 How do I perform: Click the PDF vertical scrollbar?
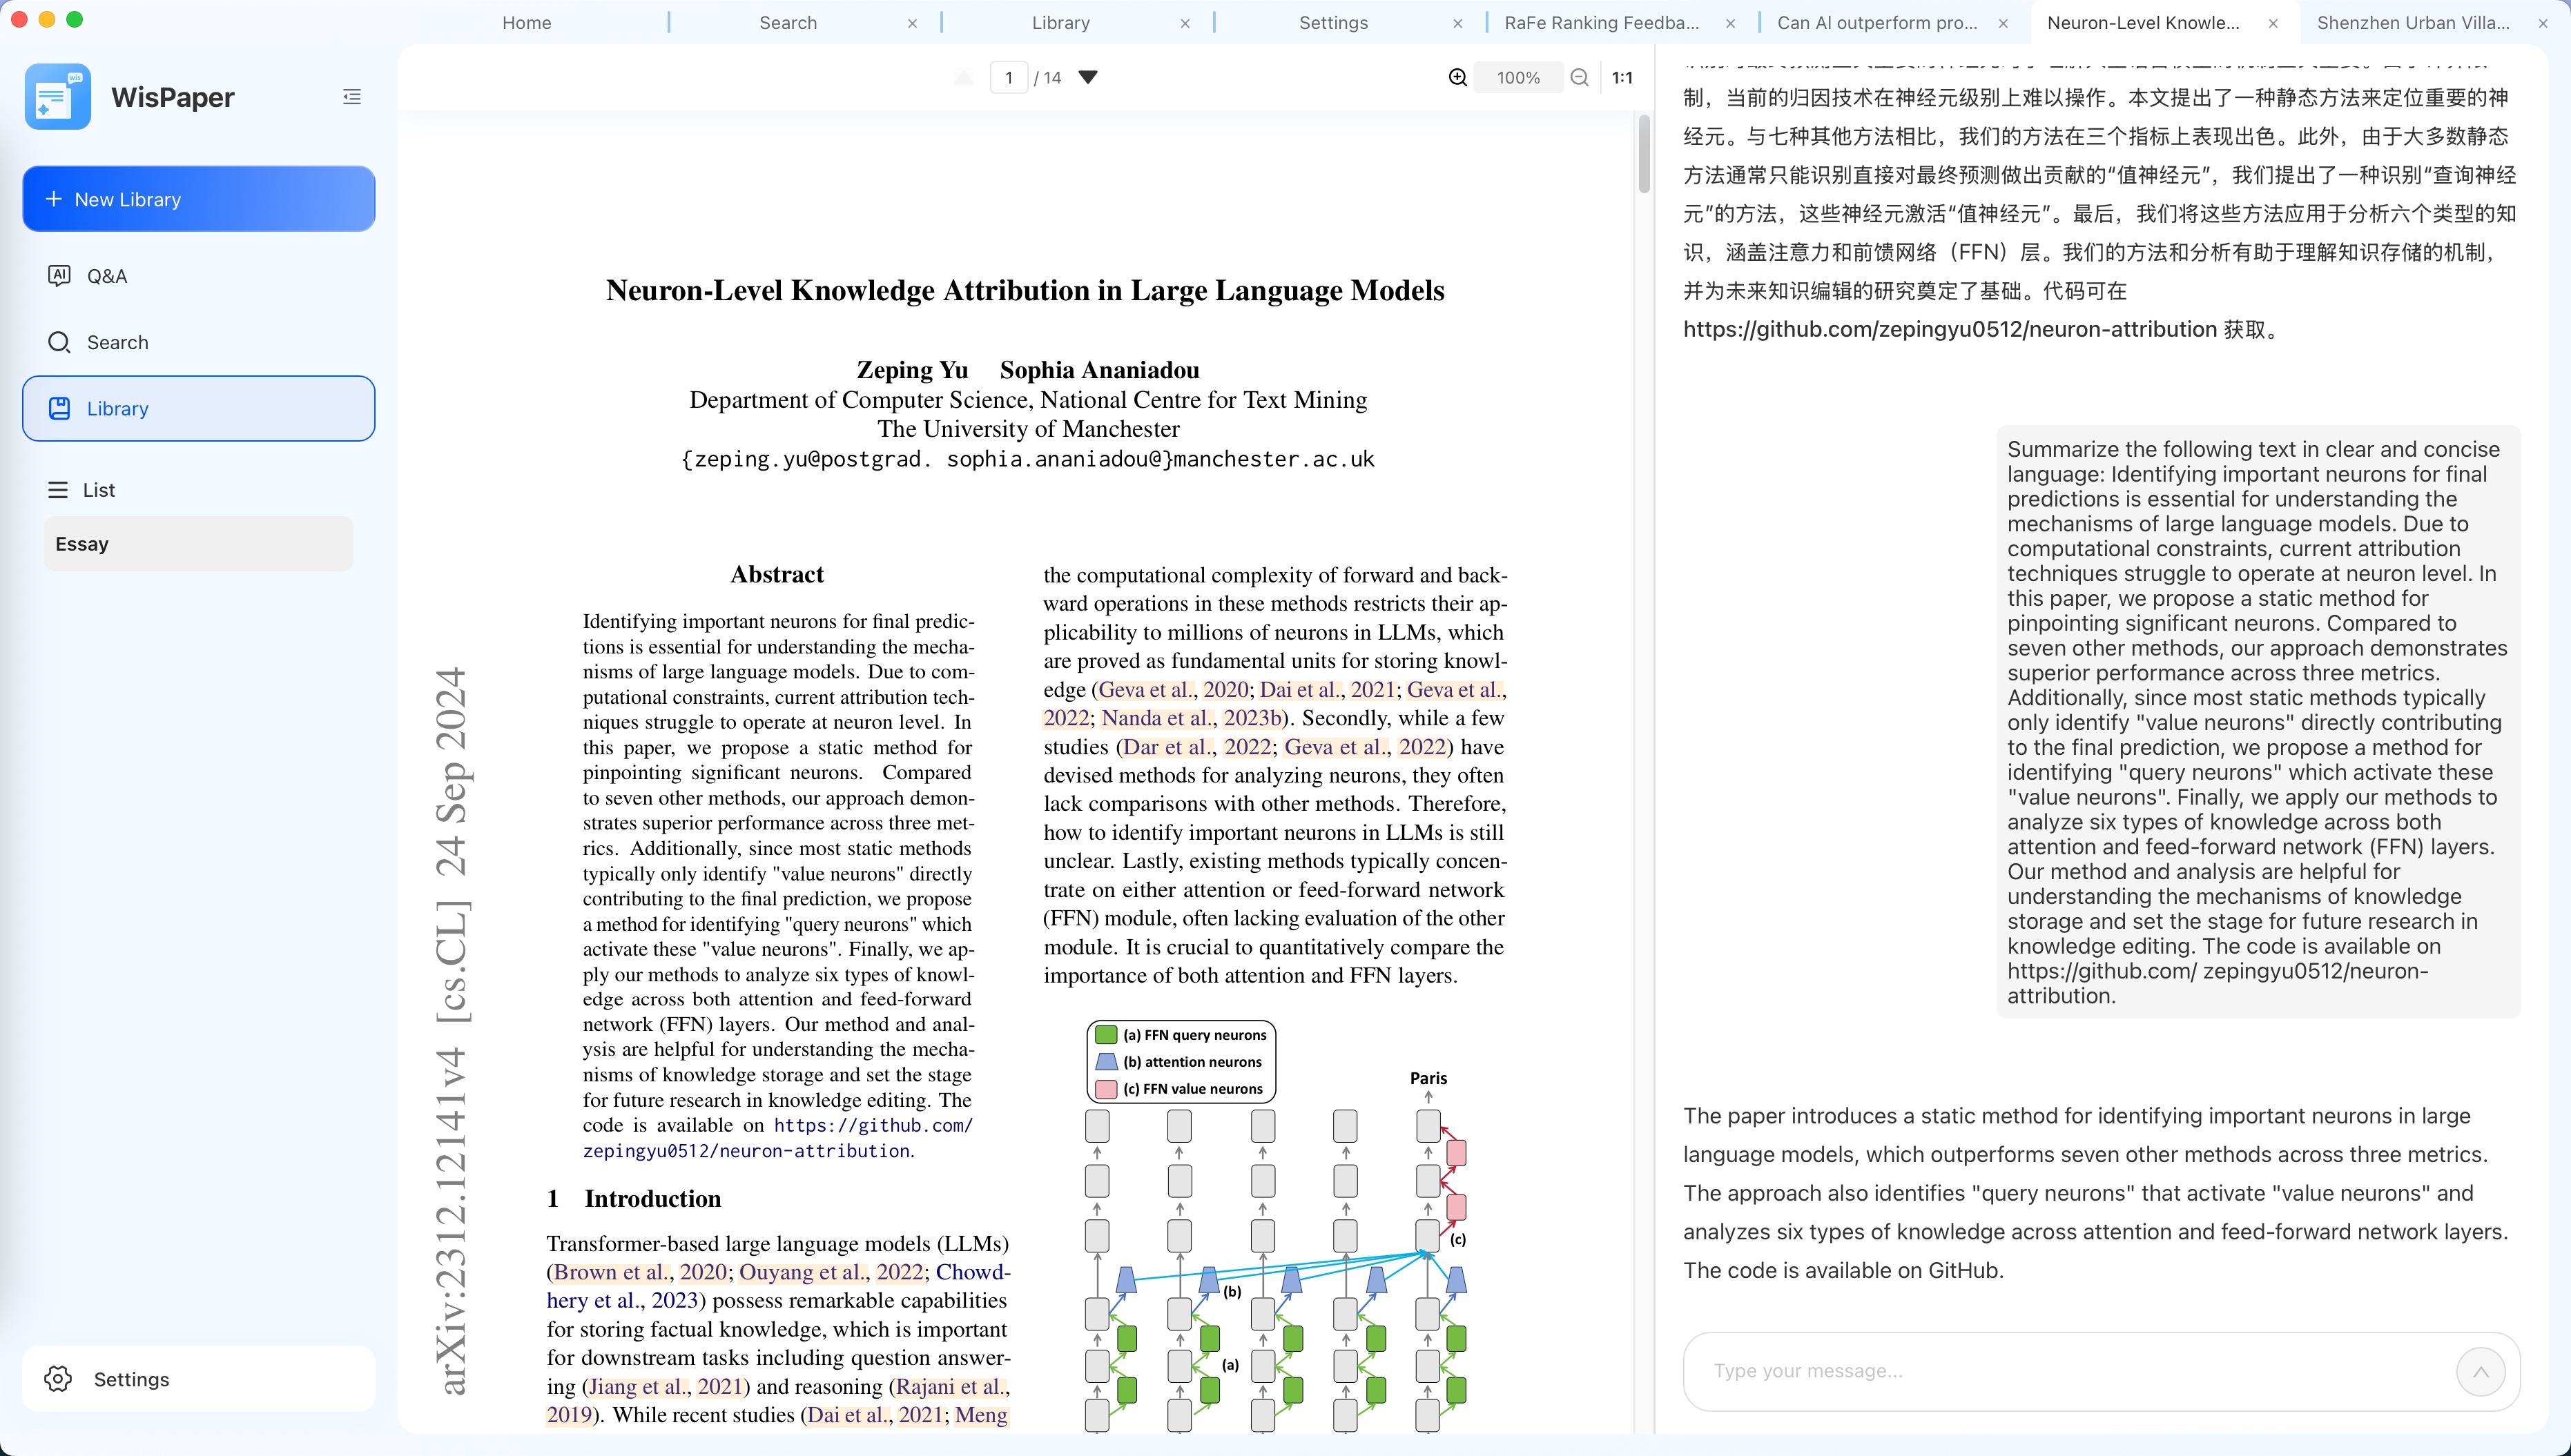click(x=1644, y=156)
